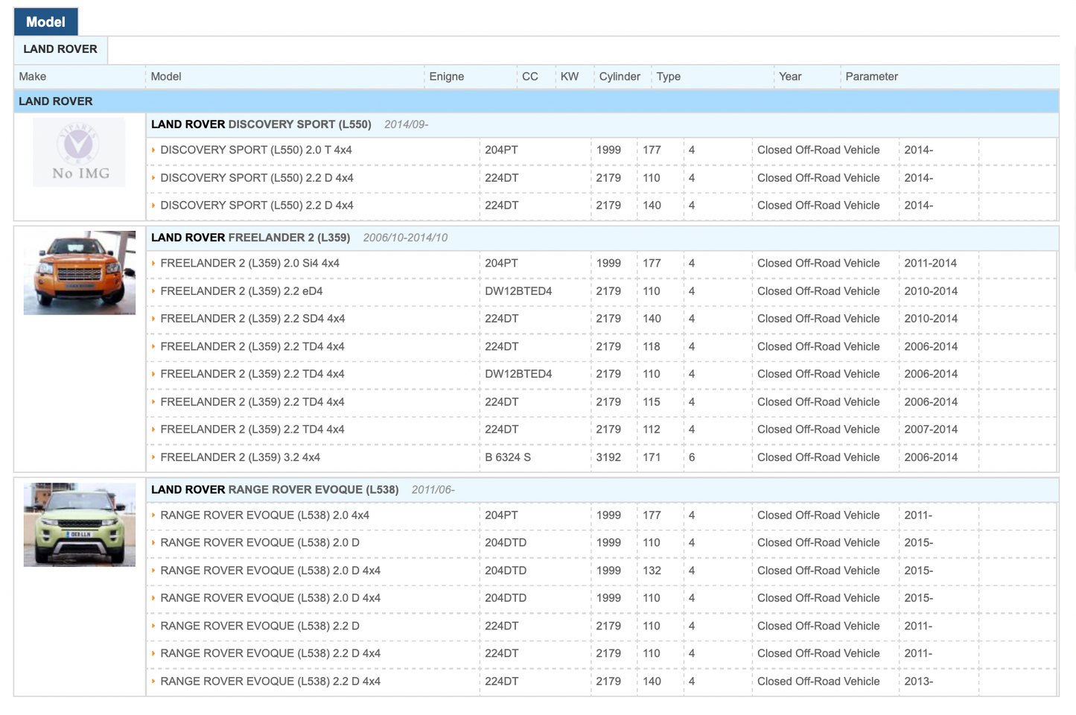Click the 171 KW value
This screenshot has height=715, width=1076.
point(652,457)
